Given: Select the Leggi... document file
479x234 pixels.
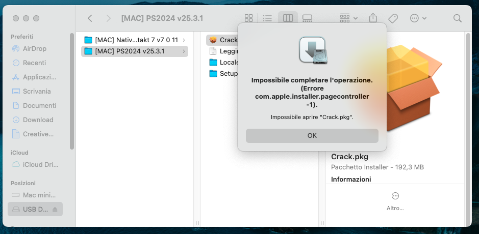Looking at the screenshot, I should [223, 51].
